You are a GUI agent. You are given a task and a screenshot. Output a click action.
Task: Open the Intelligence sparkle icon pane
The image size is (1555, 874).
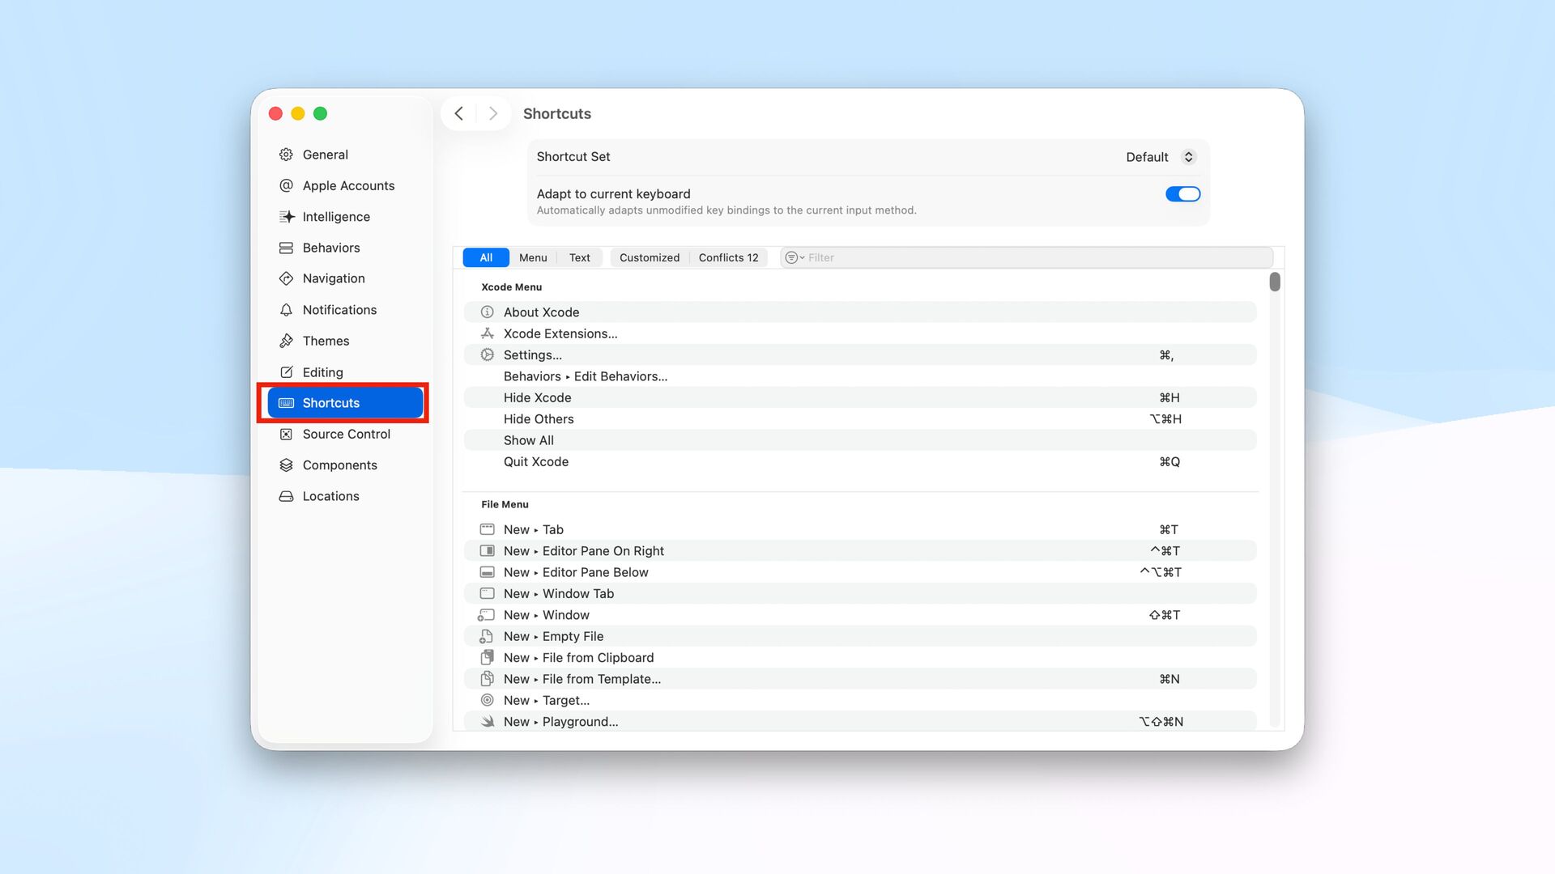(x=287, y=217)
